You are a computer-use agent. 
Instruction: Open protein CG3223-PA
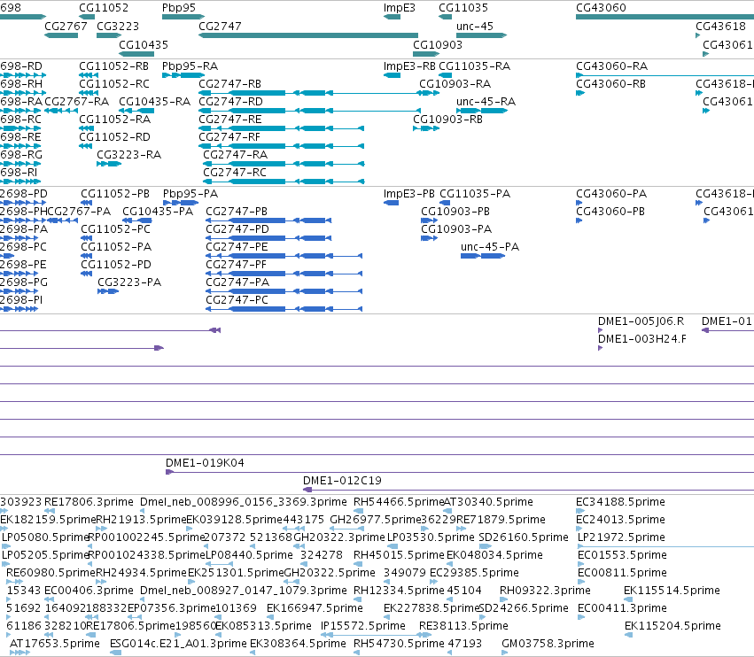(108, 291)
